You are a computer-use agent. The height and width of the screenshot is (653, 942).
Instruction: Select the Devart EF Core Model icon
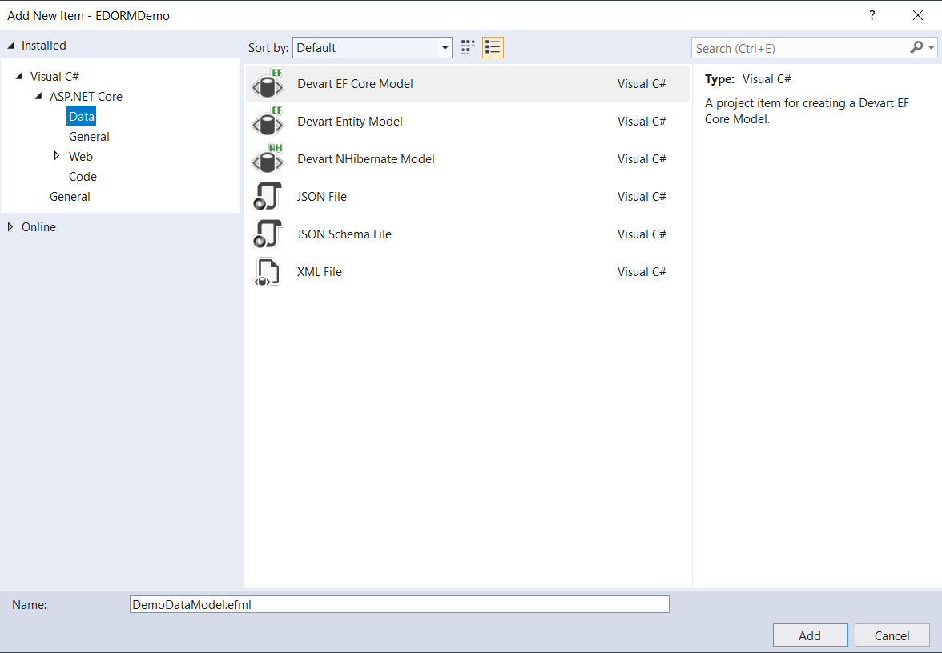[x=268, y=84]
